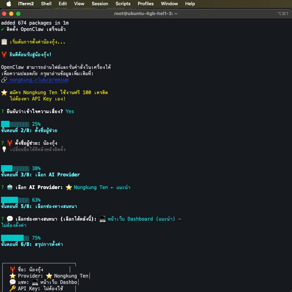Open the Profiles menu
Viewport: 292px width, 292px height.
[x=145, y=4]
